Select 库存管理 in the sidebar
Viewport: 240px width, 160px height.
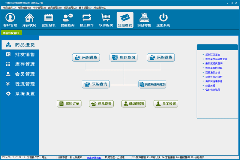pyautogui.click(x=20, y=64)
